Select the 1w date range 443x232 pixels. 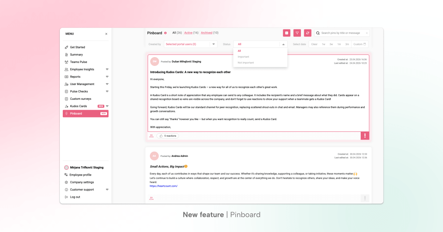pos(323,44)
